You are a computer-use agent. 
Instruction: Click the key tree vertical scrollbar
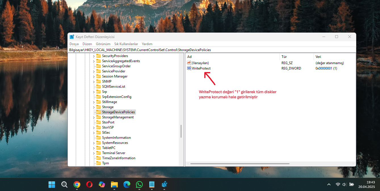click(181, 131)
